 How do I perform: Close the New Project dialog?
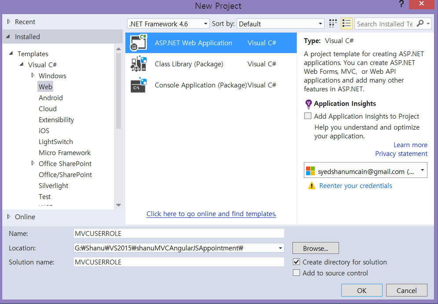coord(421,4)
